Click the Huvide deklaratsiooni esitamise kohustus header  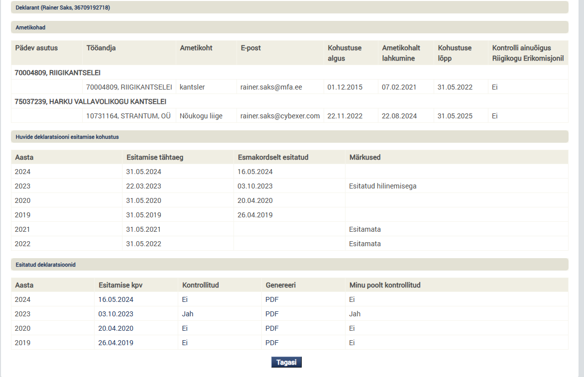(290, 137)
